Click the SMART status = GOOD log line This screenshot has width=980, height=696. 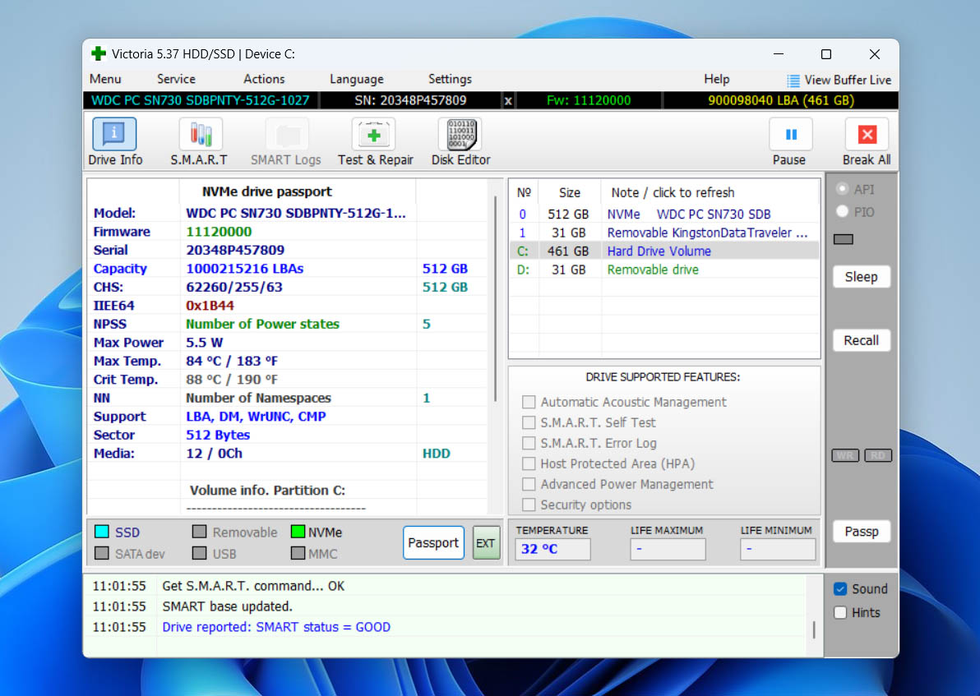(275, 627)
